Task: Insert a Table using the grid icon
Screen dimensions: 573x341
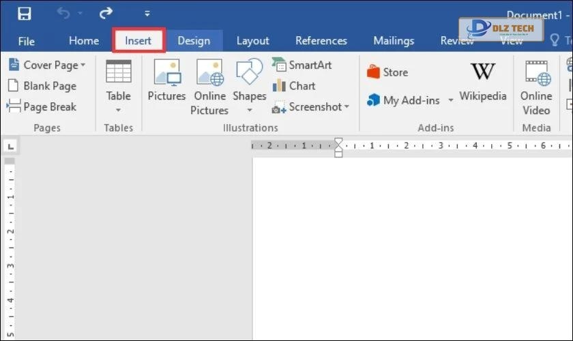Action: point(118,72)
